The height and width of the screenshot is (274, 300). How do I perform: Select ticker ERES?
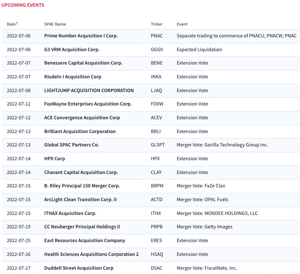point(156,241)
